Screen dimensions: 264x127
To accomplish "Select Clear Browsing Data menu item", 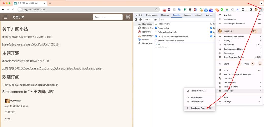I will pyautogui.click(x=240, y=57).
